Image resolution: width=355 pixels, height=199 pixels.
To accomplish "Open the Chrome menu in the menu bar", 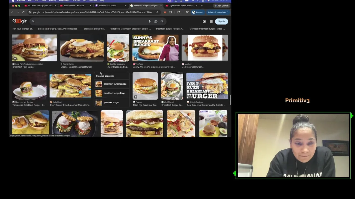I will tap(21, 1).
